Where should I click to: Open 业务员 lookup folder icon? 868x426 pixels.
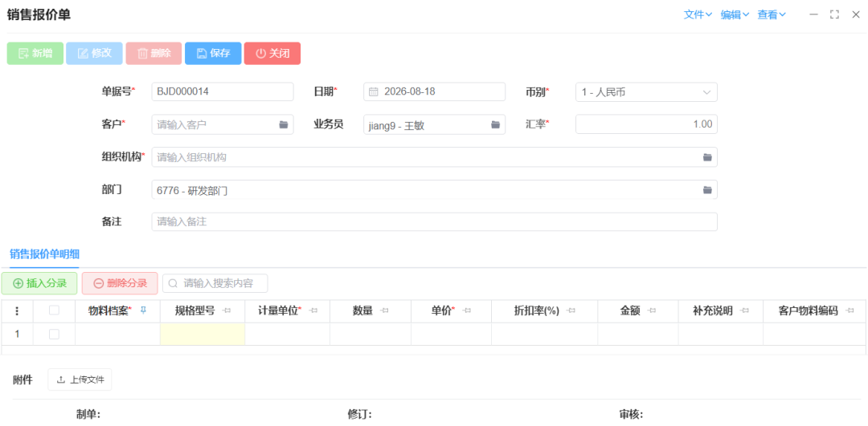495,125
